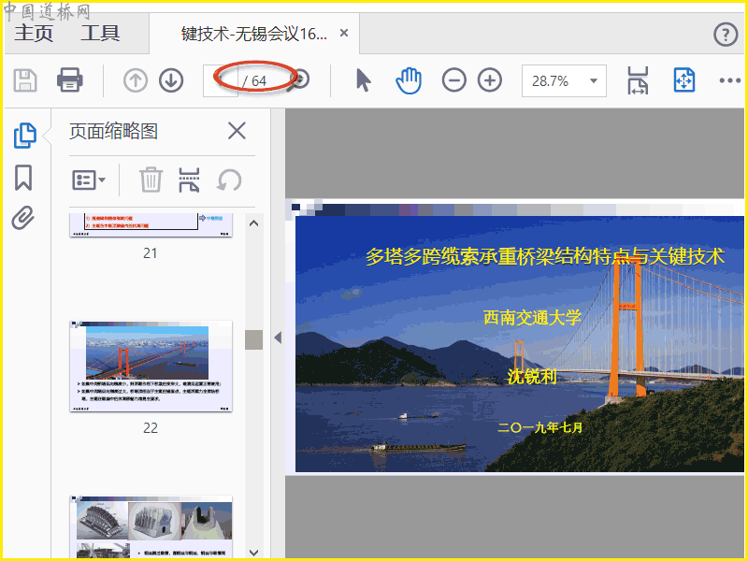Open more tools ellipsis menu
The image size is (748, 561).
tap(730, 80)
